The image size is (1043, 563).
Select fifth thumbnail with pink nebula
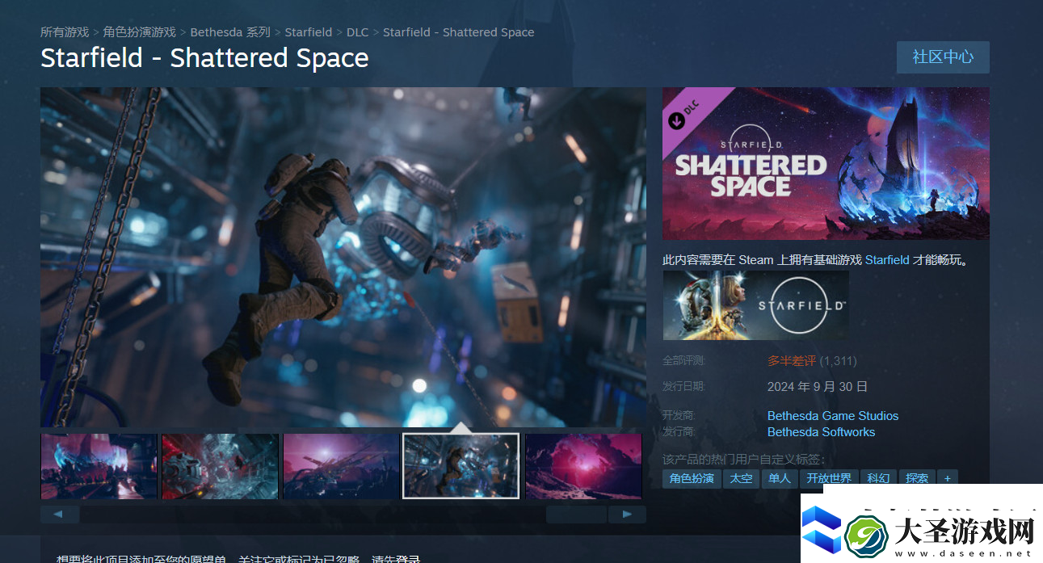[583, 466]
